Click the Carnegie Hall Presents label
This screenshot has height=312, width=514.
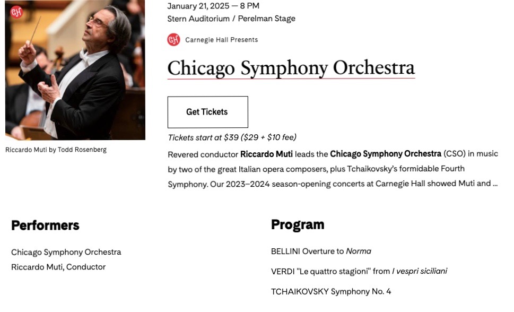pyautogui.click(x=221, y=40)
